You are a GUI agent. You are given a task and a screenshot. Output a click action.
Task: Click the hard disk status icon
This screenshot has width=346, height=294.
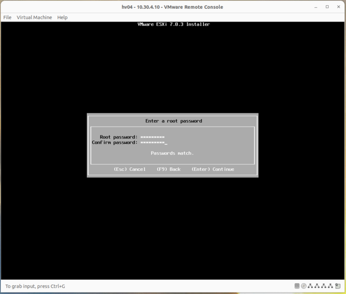pyautogui.click(x=297, y=286)
